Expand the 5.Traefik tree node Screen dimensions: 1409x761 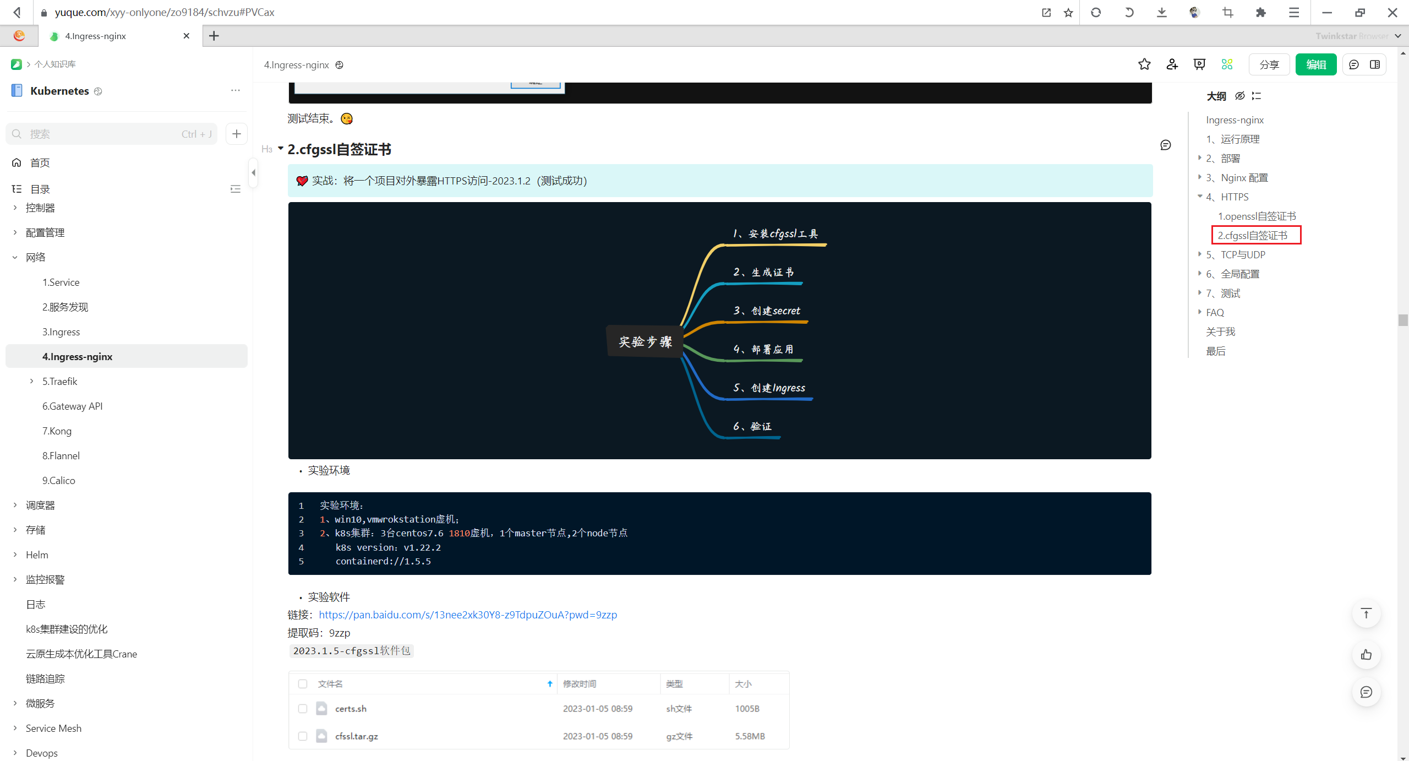[x=31, y=381]
